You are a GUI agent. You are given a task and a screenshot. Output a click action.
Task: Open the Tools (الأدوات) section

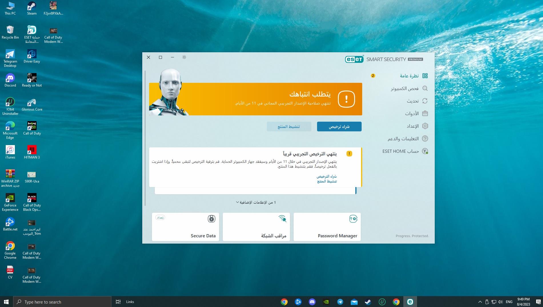pyautogui.click(x=416, y=113)
